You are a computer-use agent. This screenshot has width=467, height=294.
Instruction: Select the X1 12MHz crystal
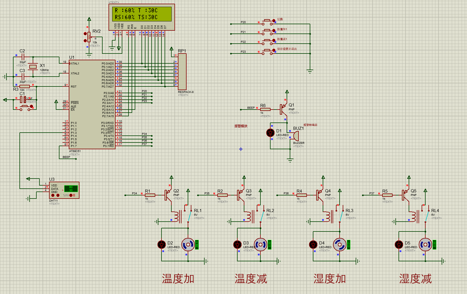coord(33,67)
